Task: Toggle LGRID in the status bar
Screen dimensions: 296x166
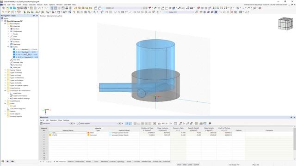Action: click(190, 165)
